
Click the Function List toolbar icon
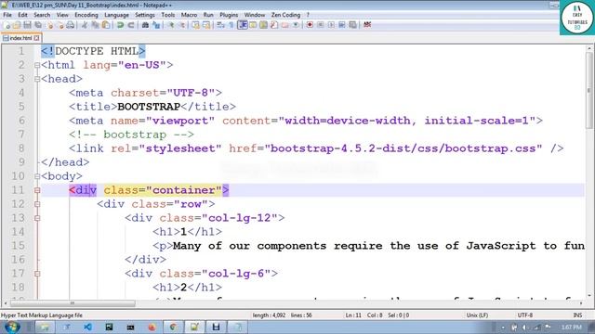point(274,25)
